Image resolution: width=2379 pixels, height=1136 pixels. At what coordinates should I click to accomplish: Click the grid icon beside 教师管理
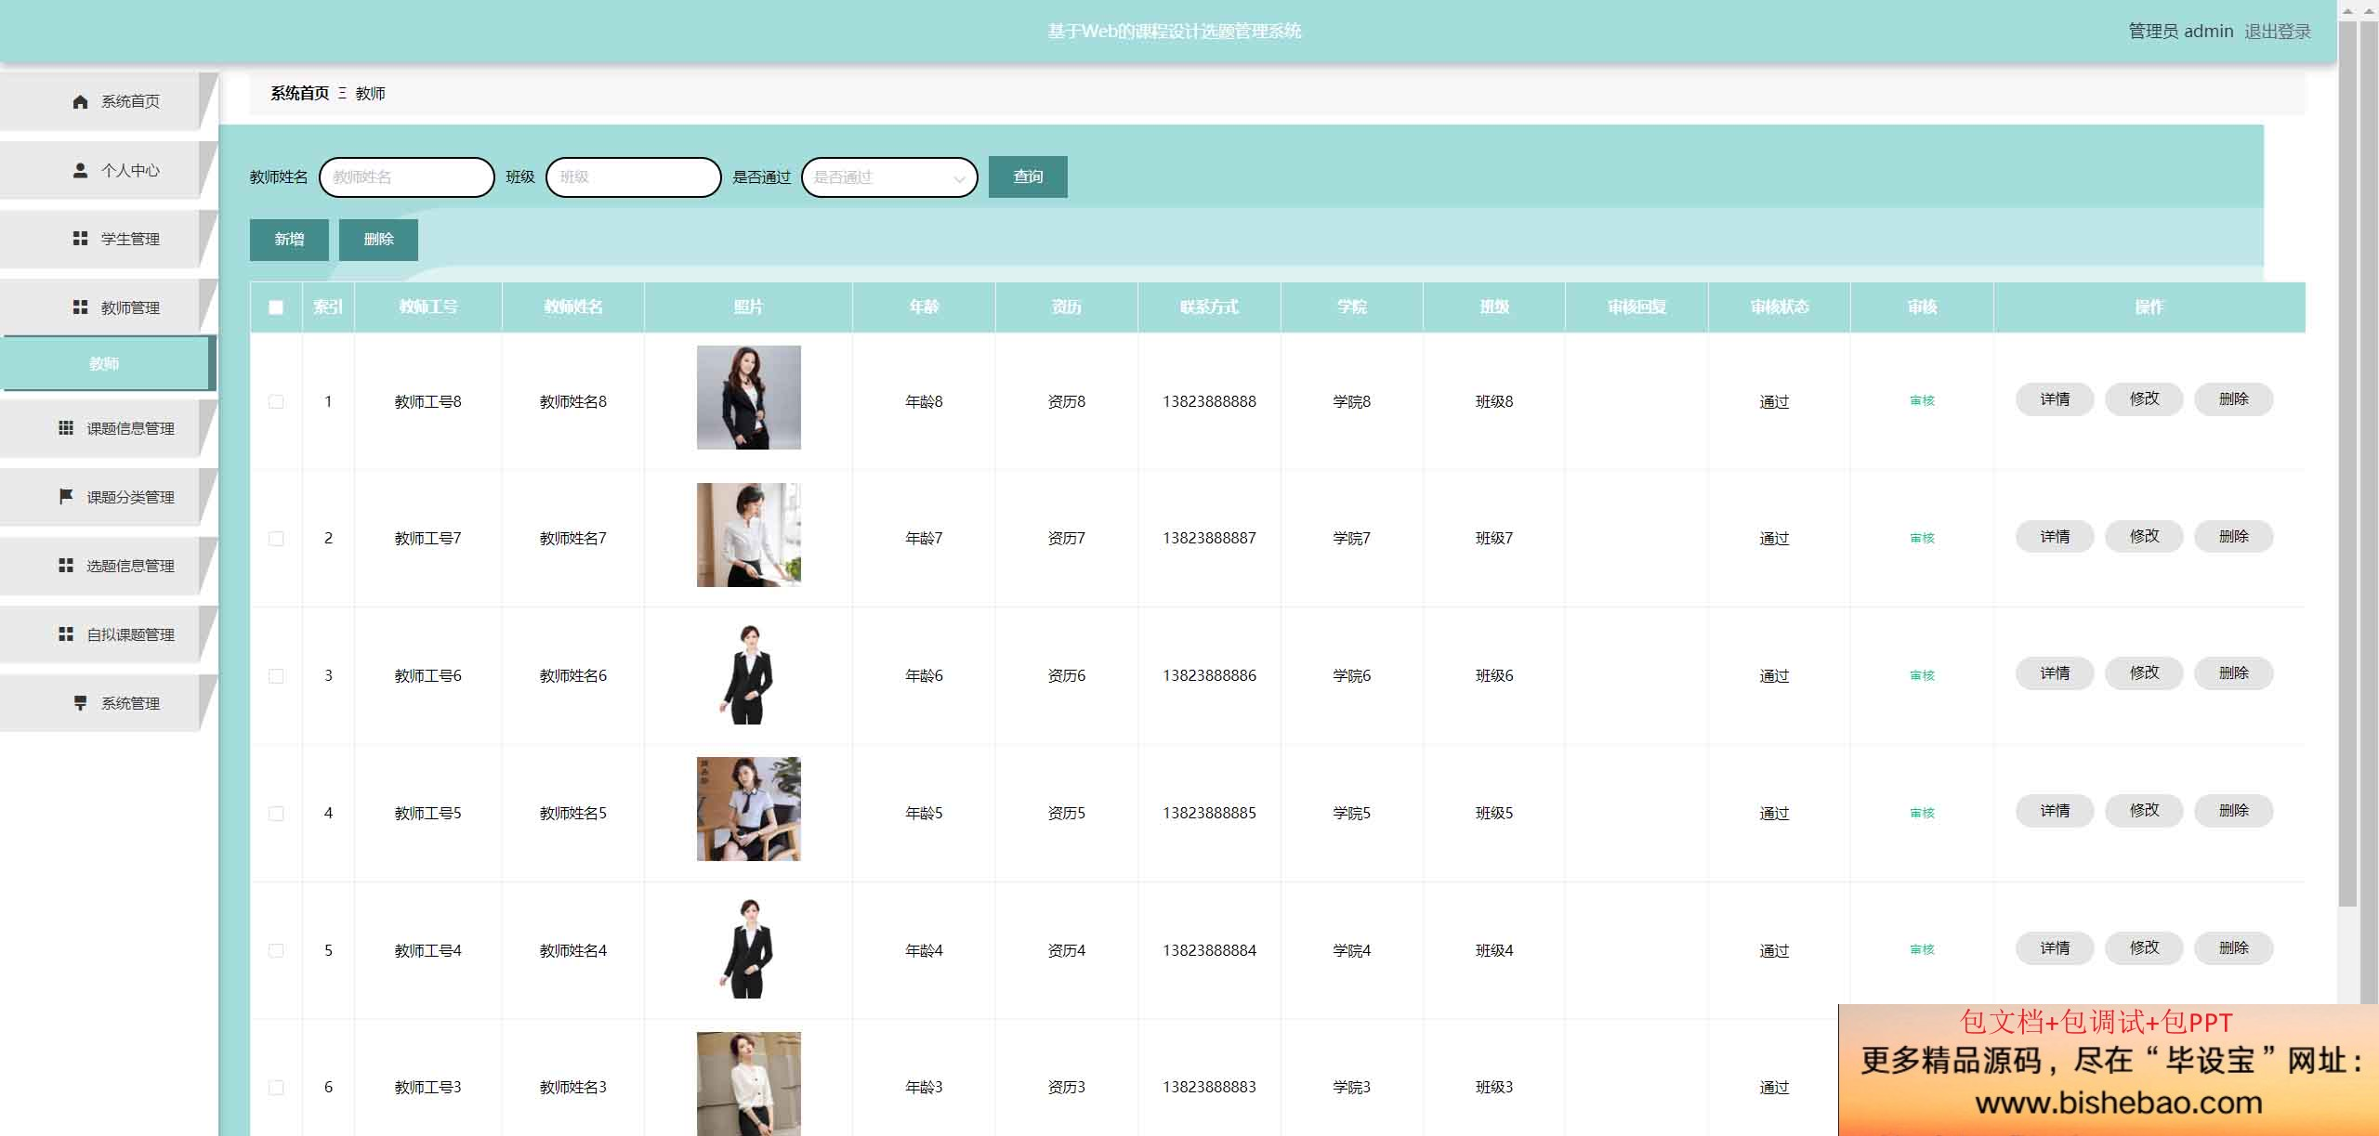[x=81, y=307]
